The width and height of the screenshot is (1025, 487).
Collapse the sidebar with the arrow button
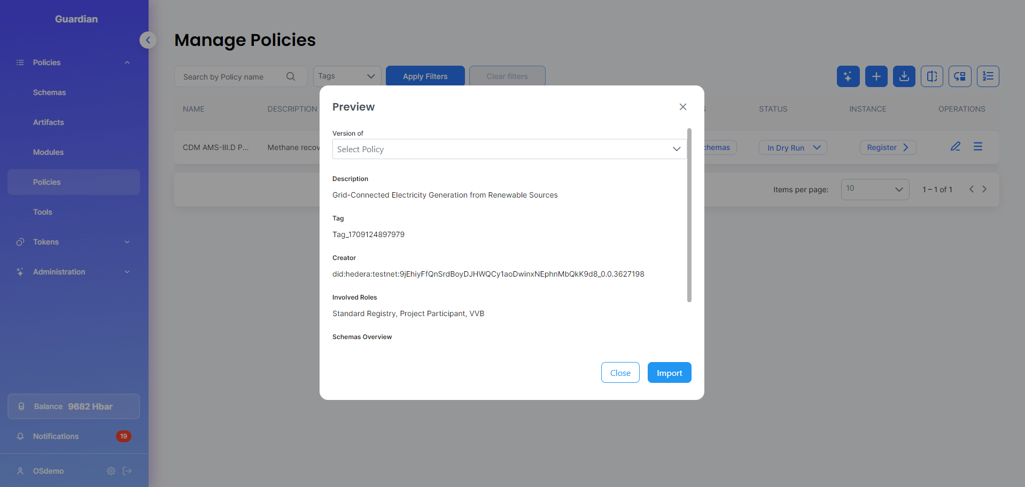click(148, 40)
